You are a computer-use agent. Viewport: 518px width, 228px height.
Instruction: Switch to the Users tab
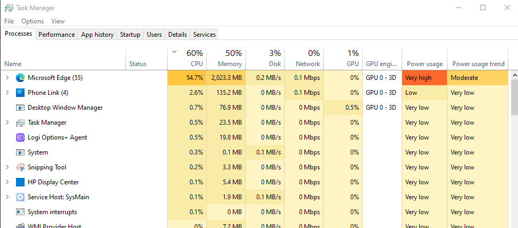[154, 35]
